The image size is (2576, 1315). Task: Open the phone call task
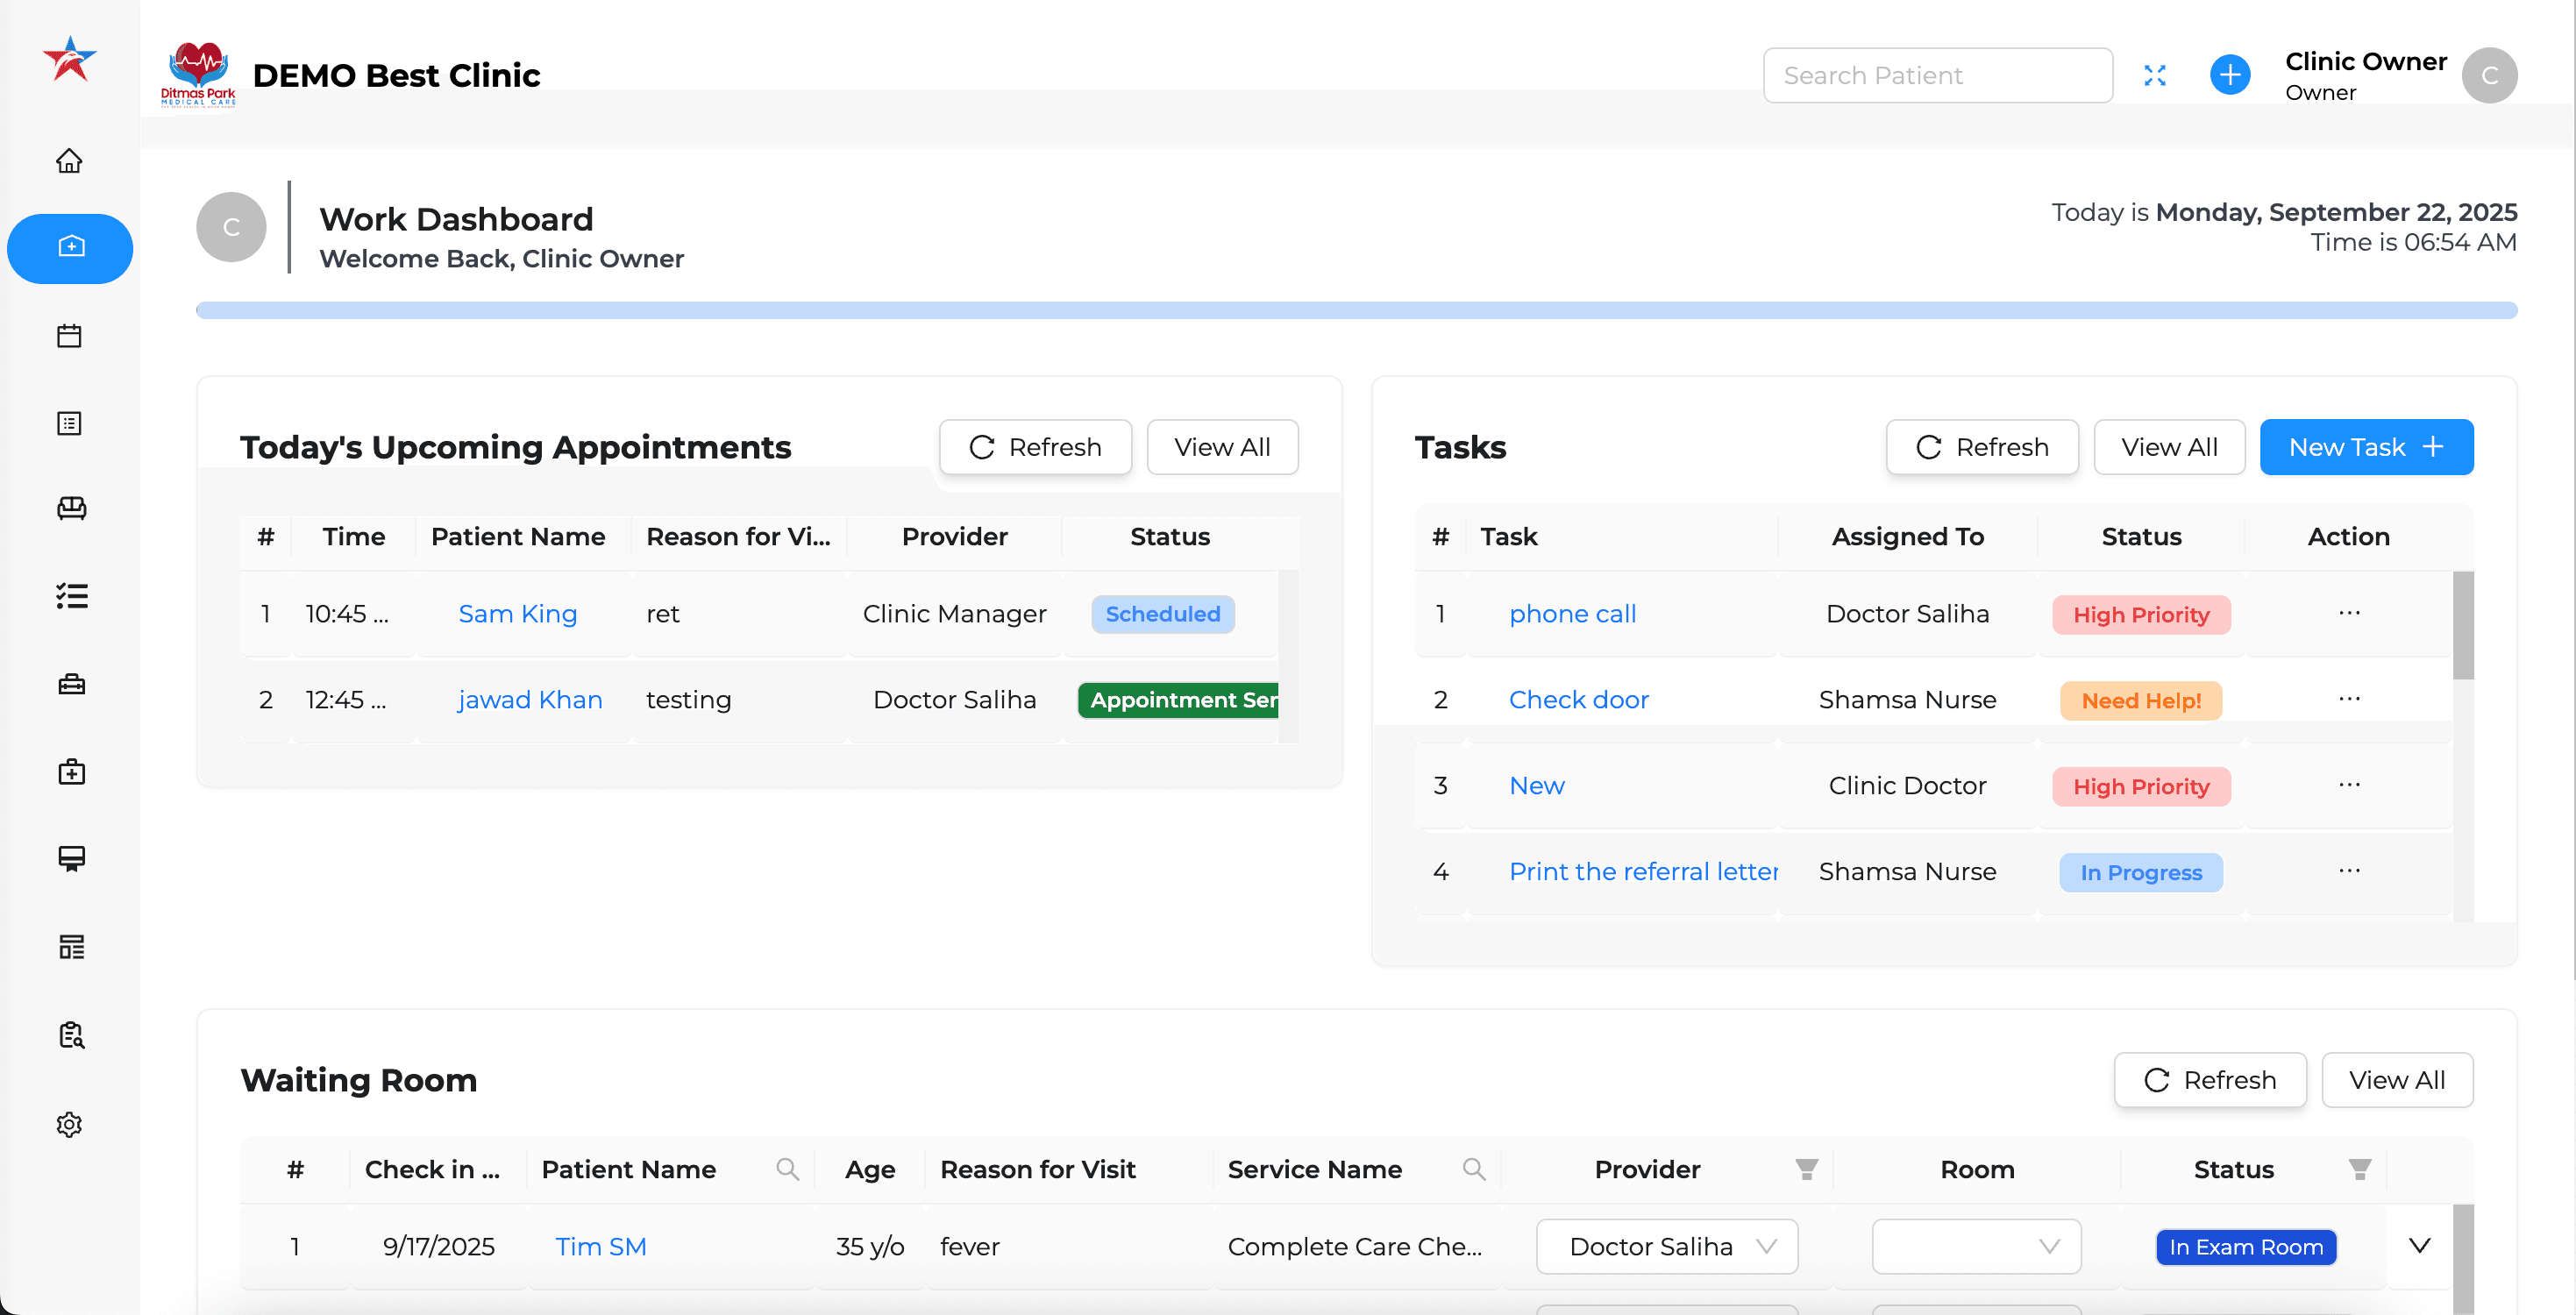[x=1572, y=613]
